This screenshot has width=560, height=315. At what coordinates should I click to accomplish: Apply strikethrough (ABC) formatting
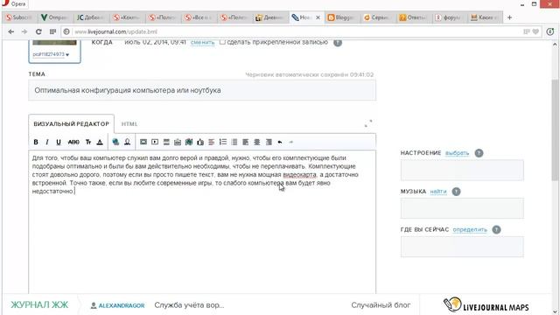click(73, 142)
